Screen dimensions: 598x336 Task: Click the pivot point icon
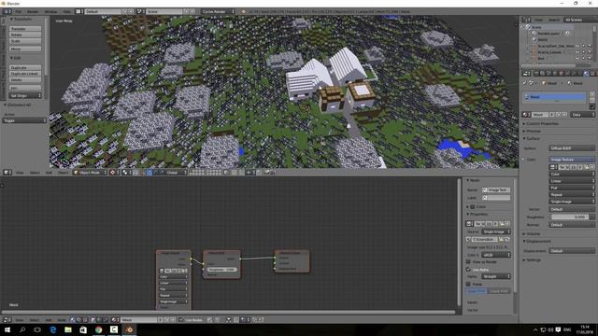(126, 173)
